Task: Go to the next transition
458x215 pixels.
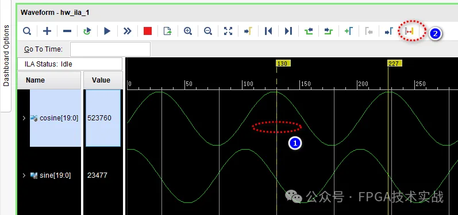Action: (x=329, y=31)
